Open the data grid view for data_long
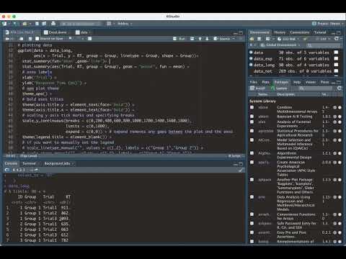 coord(336,65)
